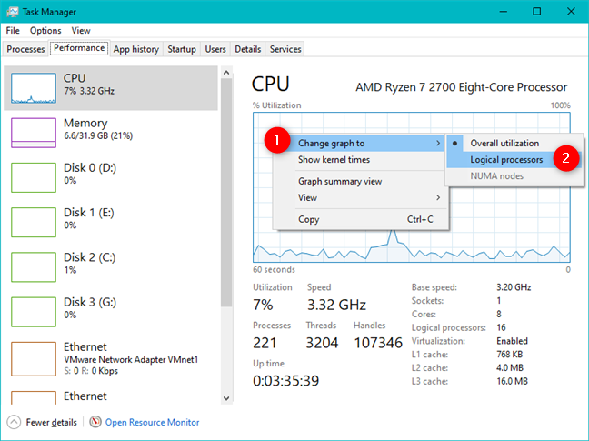
Task: Choose Show kernel times from context menu
Action: point(360,160)
